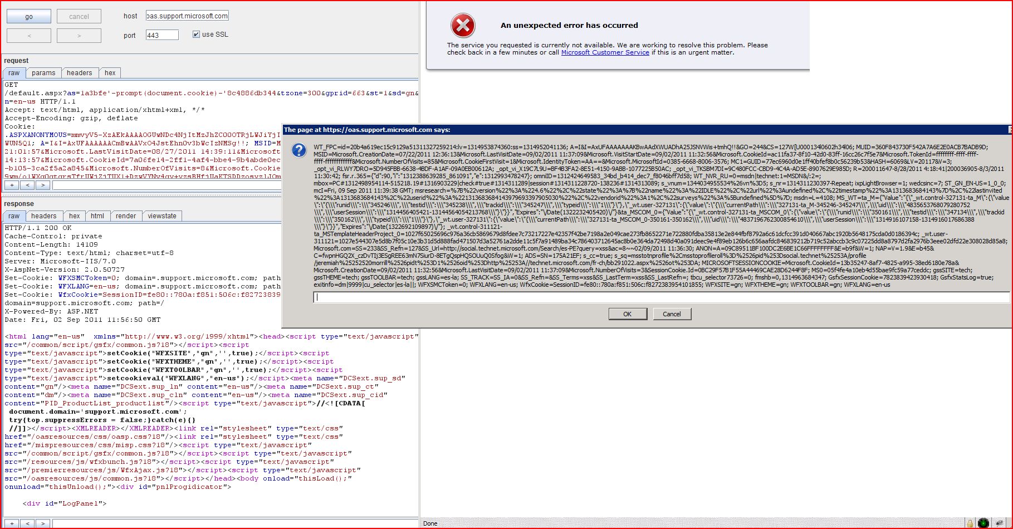Viewport: 1013px width, 529px height.
Task: Close the oas.support.microsoft.com prompt dialog
Action: [x=1011, y=130]
